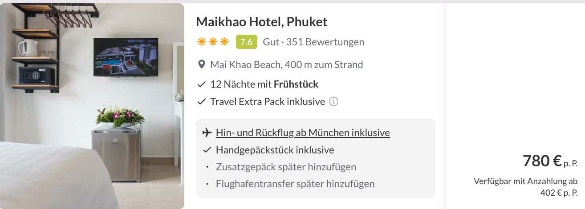
Task: Click the checkmark beside Travel Extra Pack
Action: pos(201,101)
